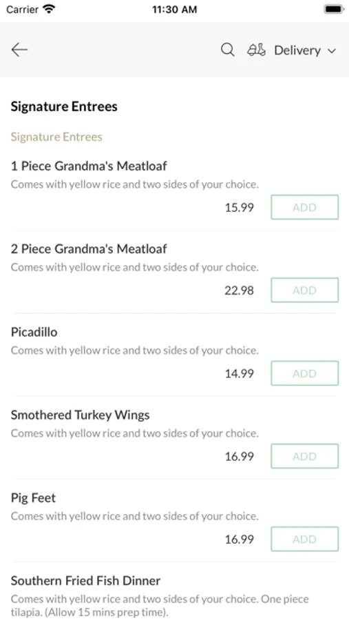Add Smothered Turkey Wings to order

tap(304, 456)
